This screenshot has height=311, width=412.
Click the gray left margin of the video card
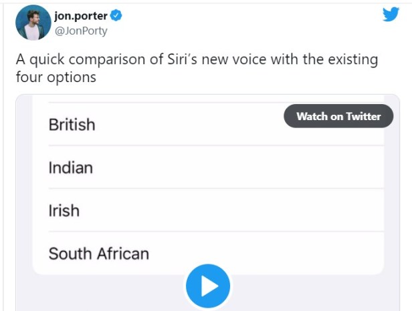click(24, 200)
